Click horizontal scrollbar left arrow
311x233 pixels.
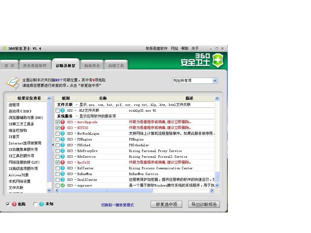tap(57, 191)
